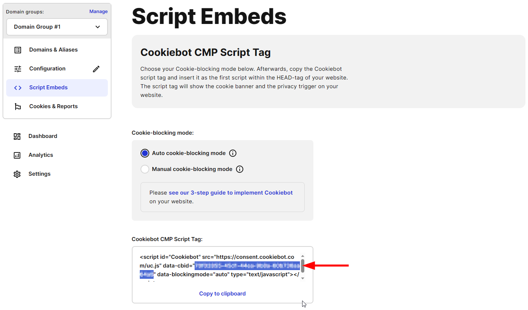Viewport: 528px width, 310px height.
Task: Open the 3-step guide to implement Cookiebot
Action: (x=231, y=193)
